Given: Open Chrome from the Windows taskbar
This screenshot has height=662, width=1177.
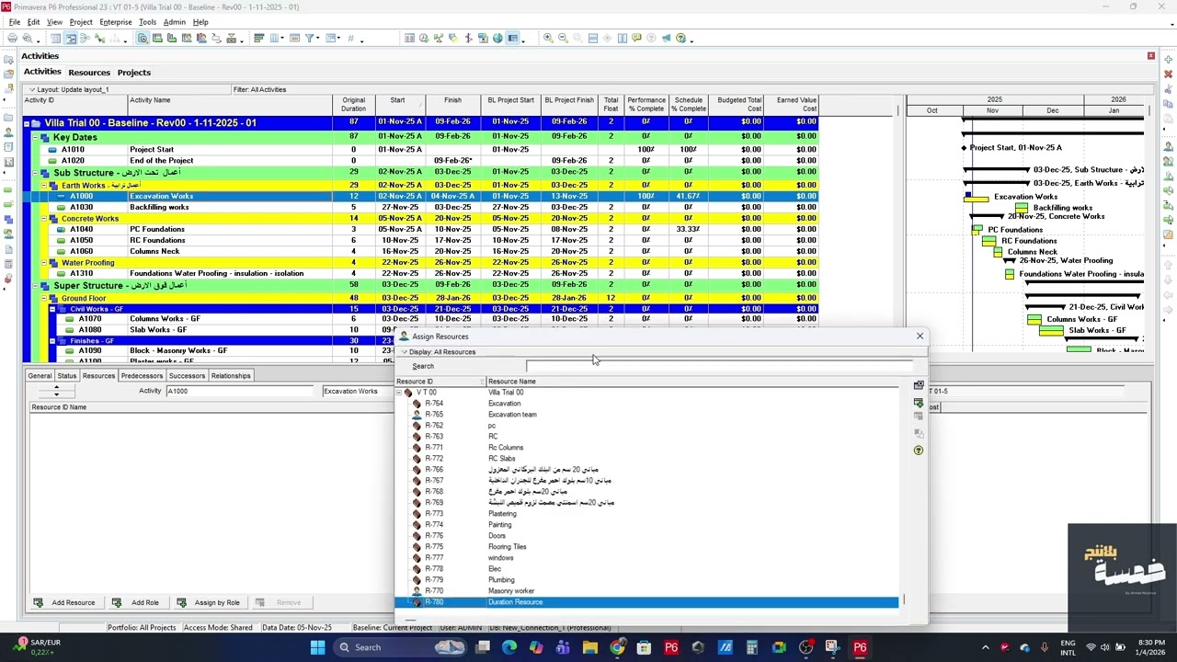Looking at the screenshot, I should click(617, 647).
